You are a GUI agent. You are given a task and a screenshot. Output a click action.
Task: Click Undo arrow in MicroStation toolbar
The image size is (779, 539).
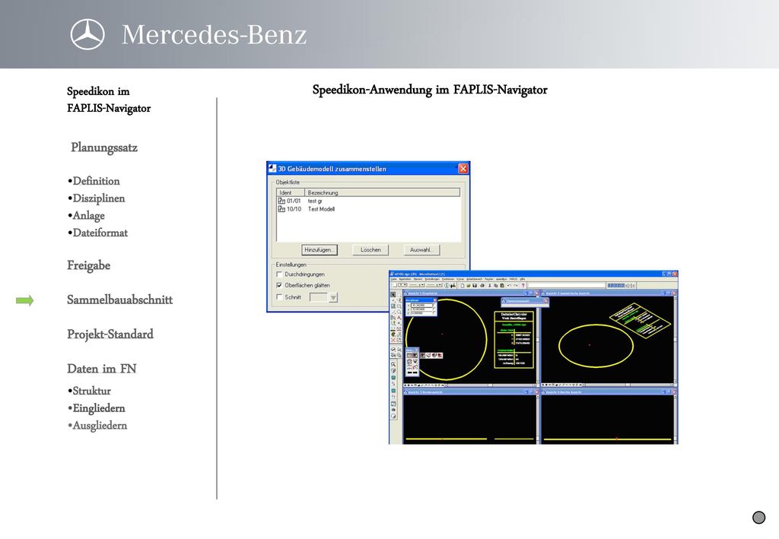tap(509, 285)
